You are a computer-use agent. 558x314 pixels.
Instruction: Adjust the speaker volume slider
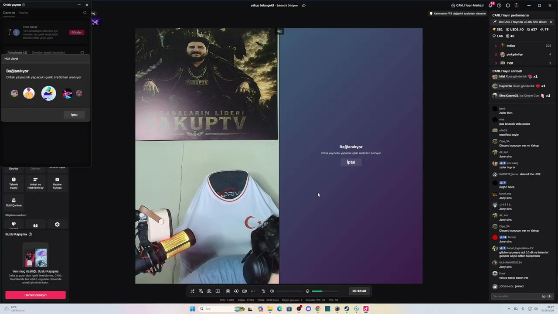tap(289, 291)
